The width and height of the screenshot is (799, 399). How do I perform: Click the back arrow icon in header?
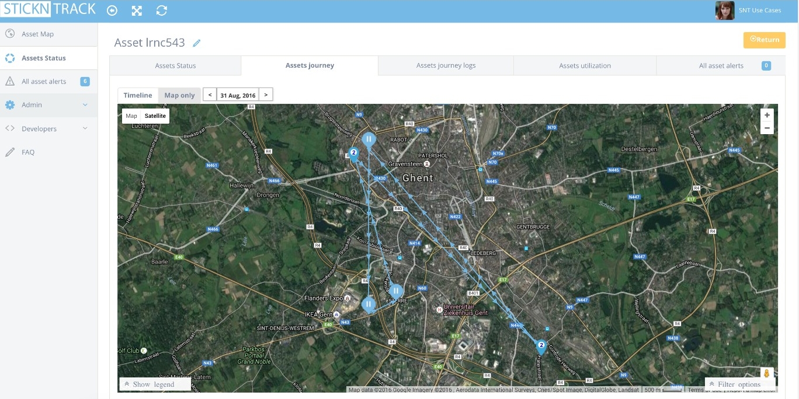[x=112, y=10]
